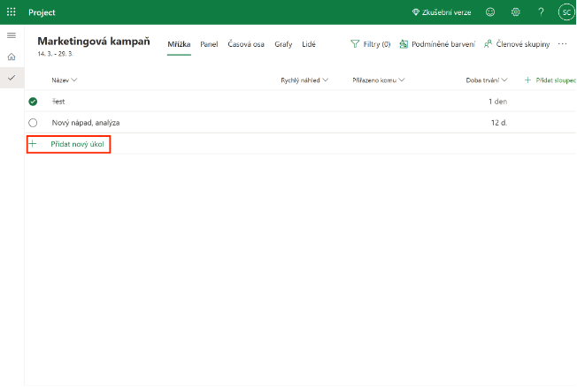Open the SC account avatar
The height and width of the screenshot is (387, 577).
(x=565, y=12)
